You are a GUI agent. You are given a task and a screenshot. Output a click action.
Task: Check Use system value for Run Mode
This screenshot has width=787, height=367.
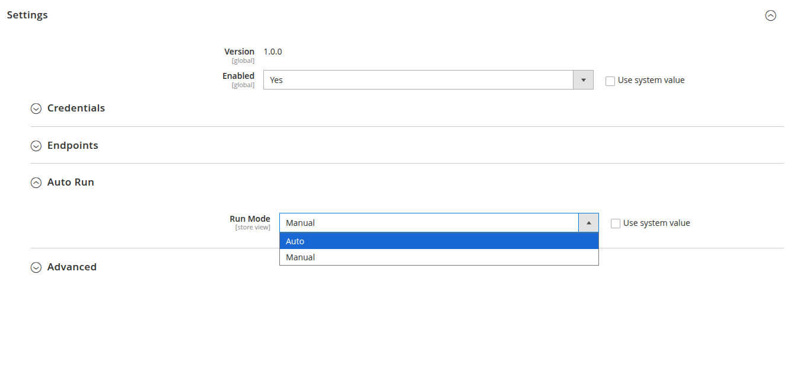(616, 224)
